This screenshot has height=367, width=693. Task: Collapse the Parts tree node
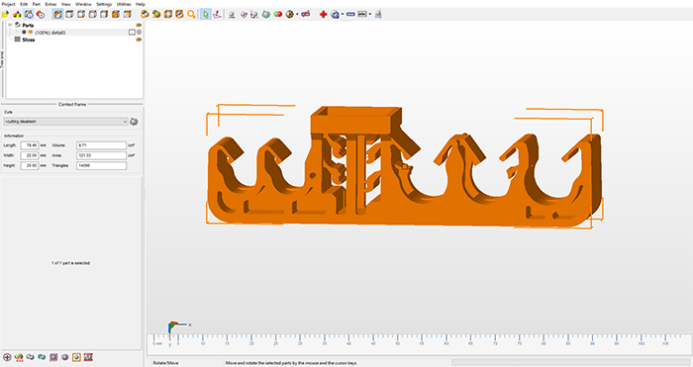click(10, 25)
